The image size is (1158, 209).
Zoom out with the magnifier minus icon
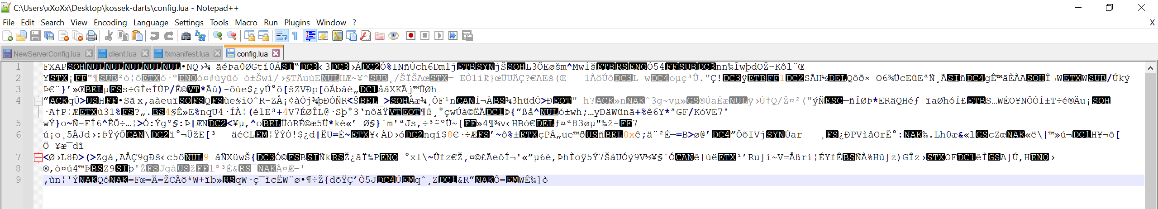click(x=232, y=36)
